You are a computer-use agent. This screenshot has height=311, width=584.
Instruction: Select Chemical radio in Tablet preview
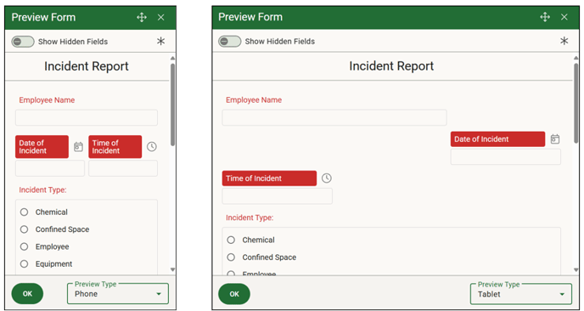(231, 240)
